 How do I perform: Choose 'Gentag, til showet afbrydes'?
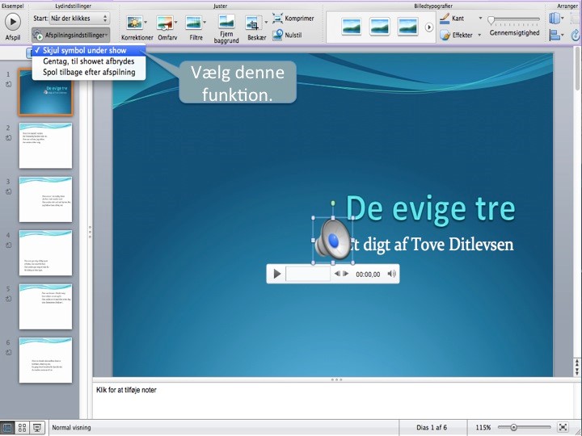click(89, 61)
